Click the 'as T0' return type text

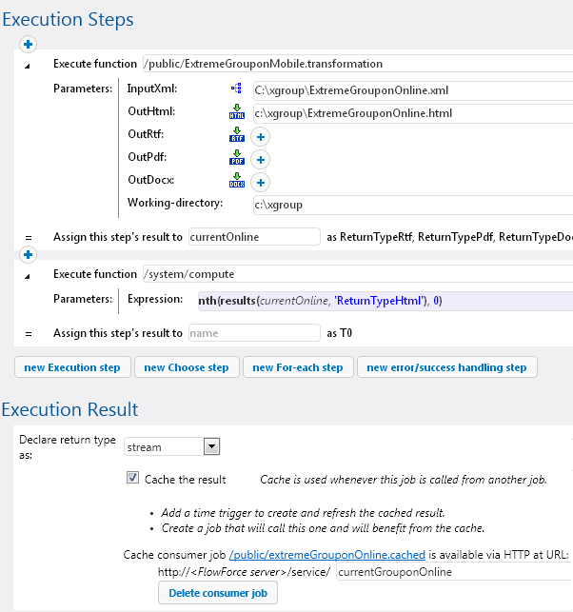340,333
